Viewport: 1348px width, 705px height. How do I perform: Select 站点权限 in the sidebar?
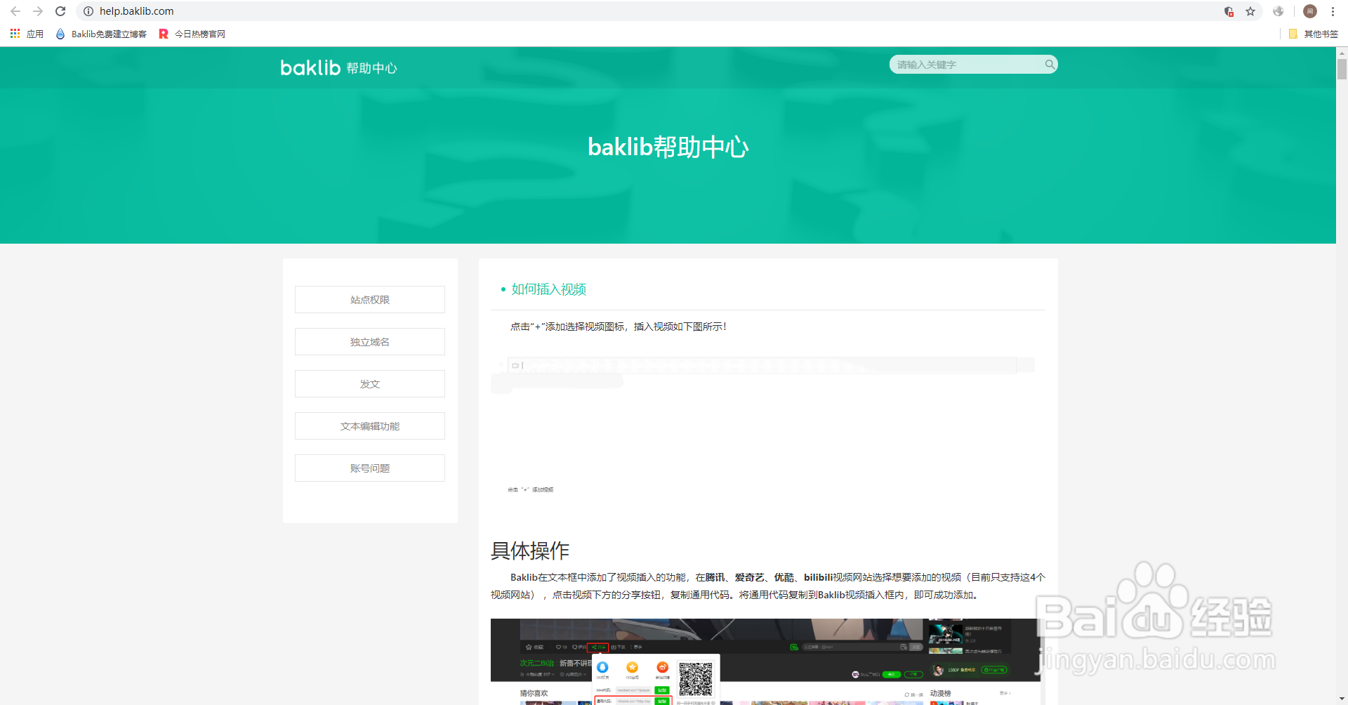point(369,299)
